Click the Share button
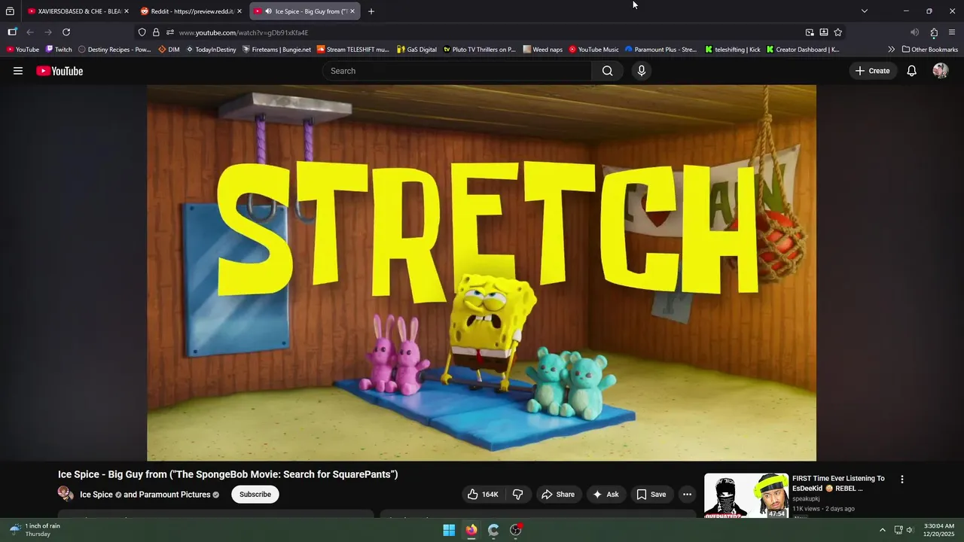Image resolution: width=964 pixels, height=542 pixels. click(x=558, y=495)
